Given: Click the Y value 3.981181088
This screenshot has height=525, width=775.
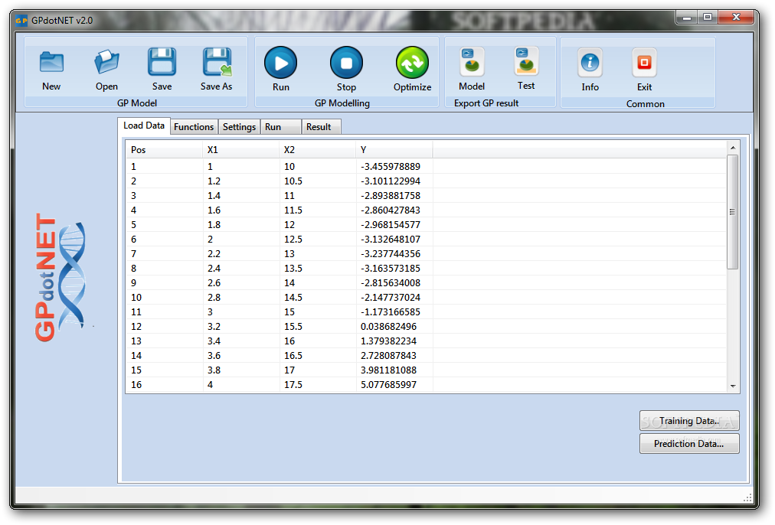Looking at the screenshot, I should (x=388, y=370).
